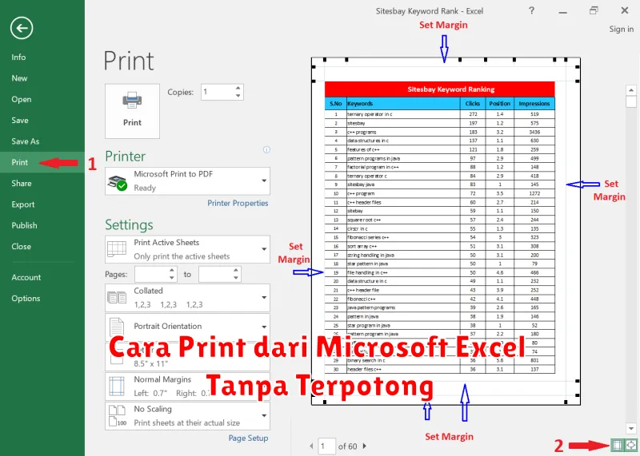Click the No Scaling 100 icon
The width and height of the screenshot is (640, 456).
click(x=118, y=415)
